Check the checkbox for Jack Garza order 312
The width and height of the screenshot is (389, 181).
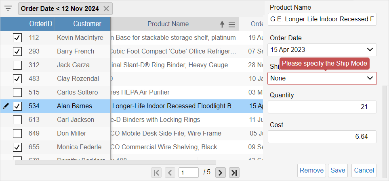[x=17, y=65]
